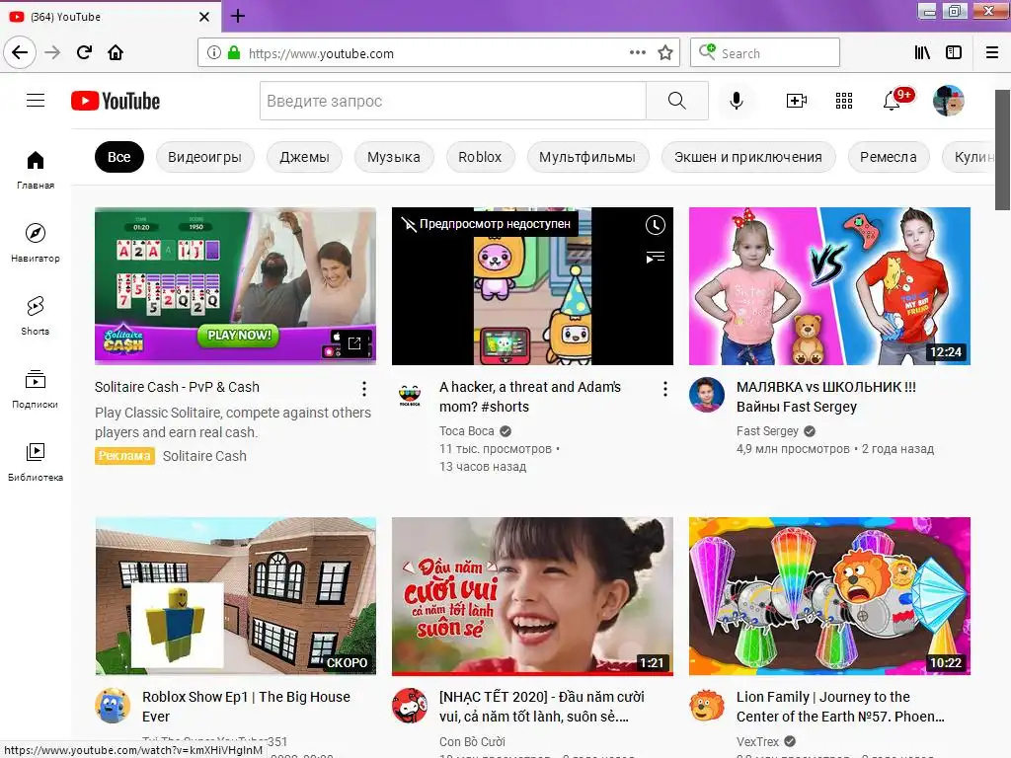1011x758 pixels.
Task: Open the YouTube hamburger guide menu
Action: tap(36, 101)
